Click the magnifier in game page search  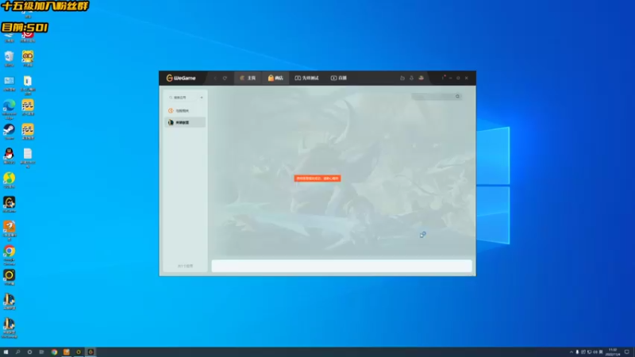point(458,96)
